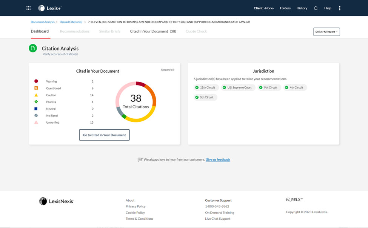This screenshot has width=368, height=228.
Task: Toggle the 11th Circuit jurisdiction chip
Action: 206,88
